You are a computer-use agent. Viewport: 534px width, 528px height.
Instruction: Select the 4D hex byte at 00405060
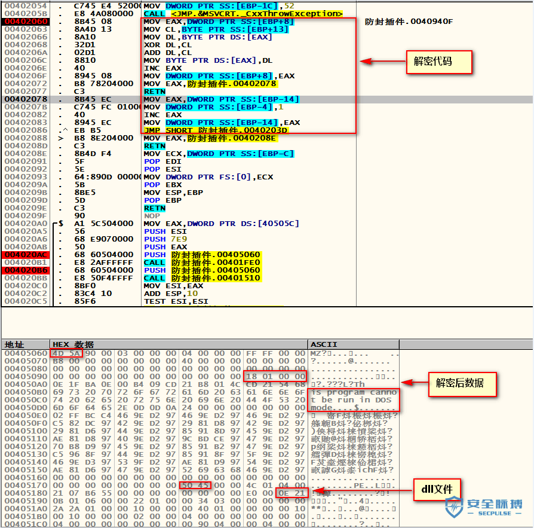(59, 353)
